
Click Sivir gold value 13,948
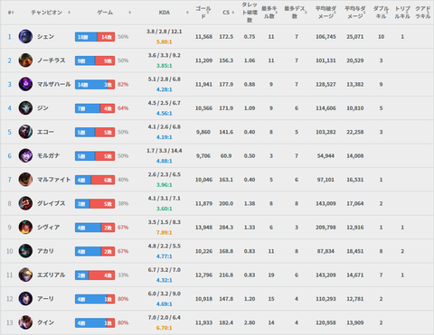(x=203, y=228)
